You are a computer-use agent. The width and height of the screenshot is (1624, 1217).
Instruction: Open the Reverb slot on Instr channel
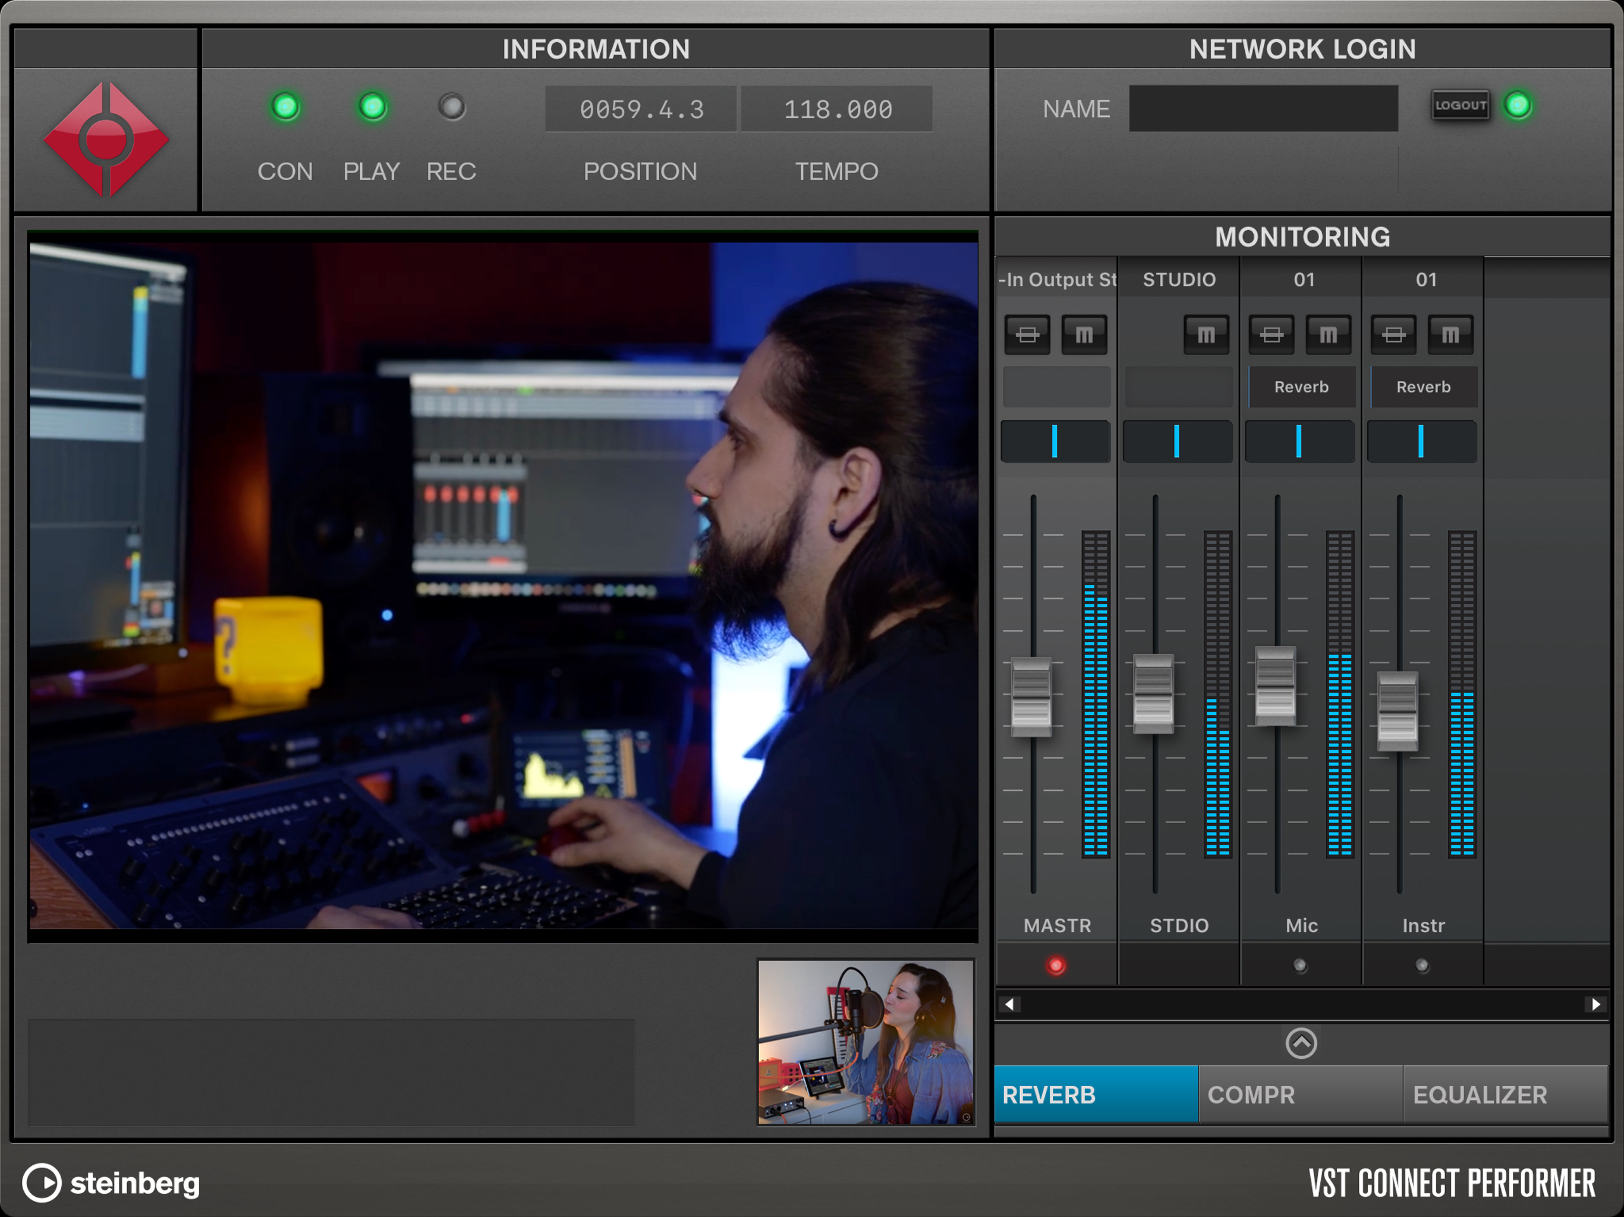tap(1423, 387)
